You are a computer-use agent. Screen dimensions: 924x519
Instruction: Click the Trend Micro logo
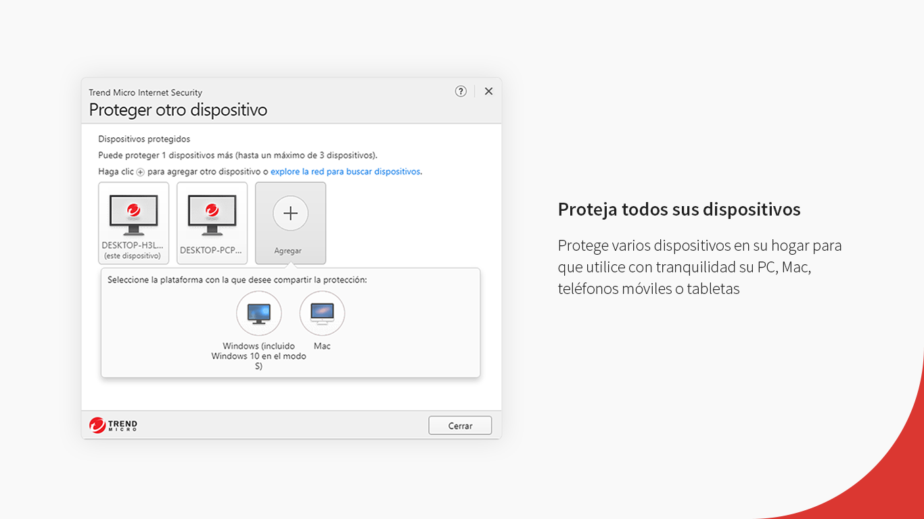click(x=113, y=425)
